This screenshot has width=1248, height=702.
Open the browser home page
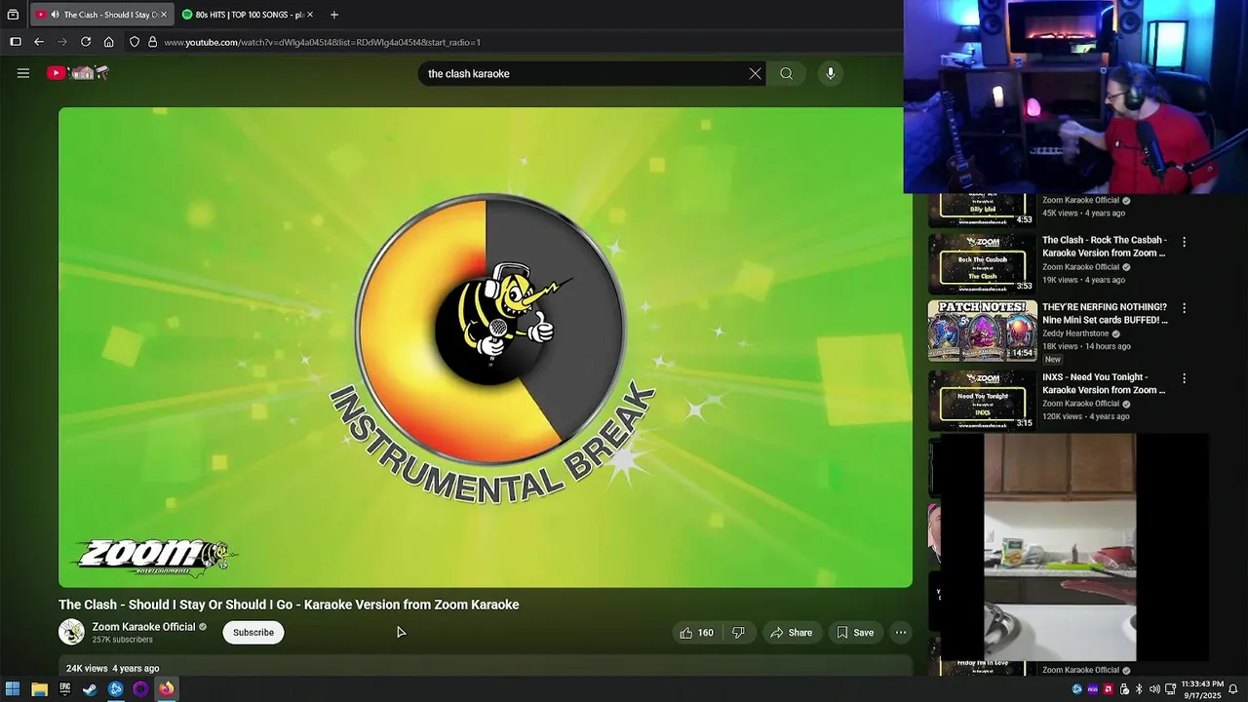click(x=109, y=42)
